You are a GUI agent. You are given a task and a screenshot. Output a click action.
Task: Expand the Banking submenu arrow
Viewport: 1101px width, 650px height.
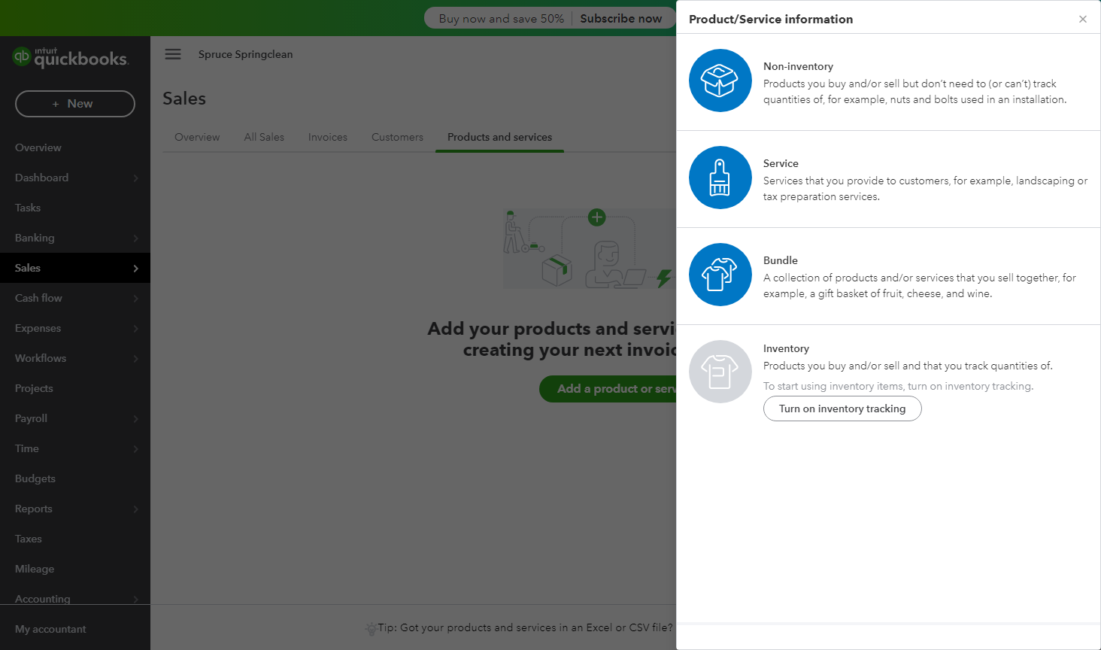point(136,238)
